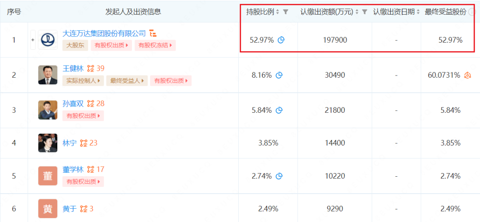480x222 pixels.
Task: Expand 最终受益人 tag under 王健林
Action: click(x=127, y=81)
